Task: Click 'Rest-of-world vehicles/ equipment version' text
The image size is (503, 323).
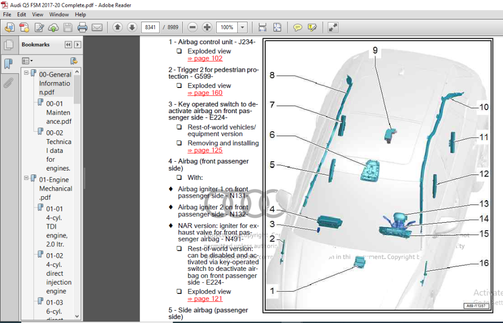Action: pos(222,130)
